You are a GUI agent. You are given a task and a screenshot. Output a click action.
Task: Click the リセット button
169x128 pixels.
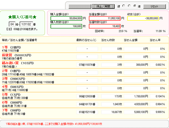click(x=154, y=6)
